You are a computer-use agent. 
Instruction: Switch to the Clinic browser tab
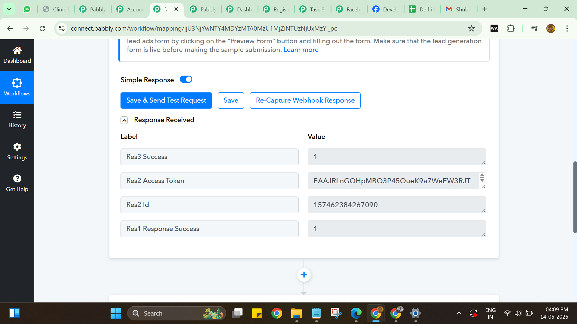point(56,9)
